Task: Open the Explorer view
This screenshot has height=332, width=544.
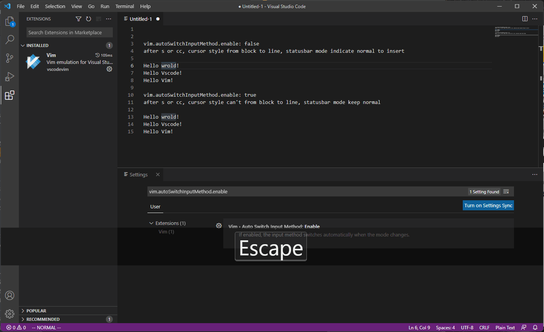Action: point(10,21)
